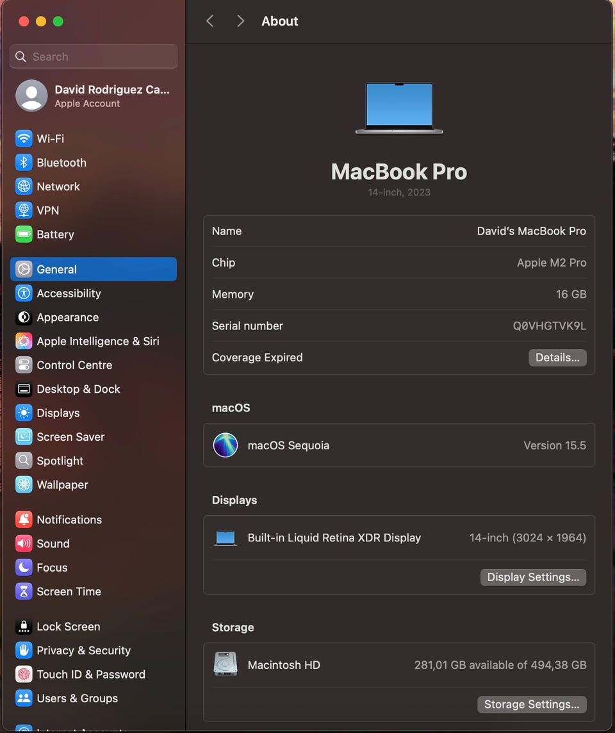Screen dimensions: 615x733
Task: Click the Macintosh HD label
Action: click(284, 664)
